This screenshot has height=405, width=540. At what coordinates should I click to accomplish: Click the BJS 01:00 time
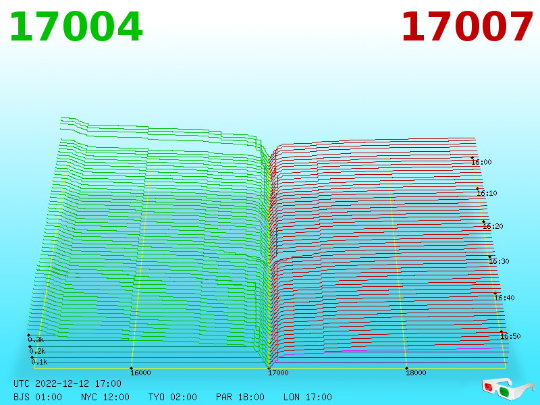(x=38, y=397)
